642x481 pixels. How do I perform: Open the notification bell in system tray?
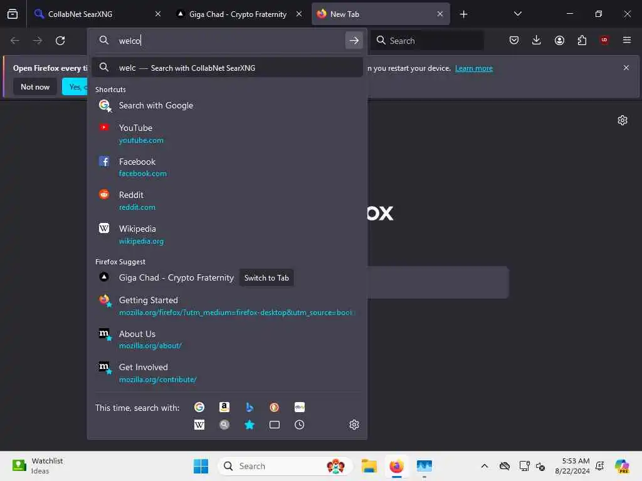600,466
